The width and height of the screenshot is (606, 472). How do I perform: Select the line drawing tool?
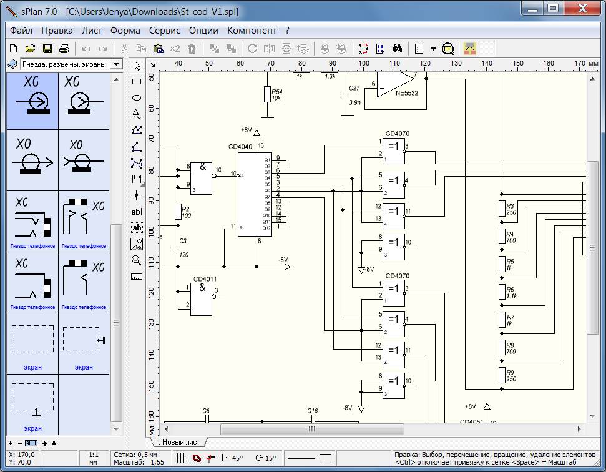click(137, 147)
